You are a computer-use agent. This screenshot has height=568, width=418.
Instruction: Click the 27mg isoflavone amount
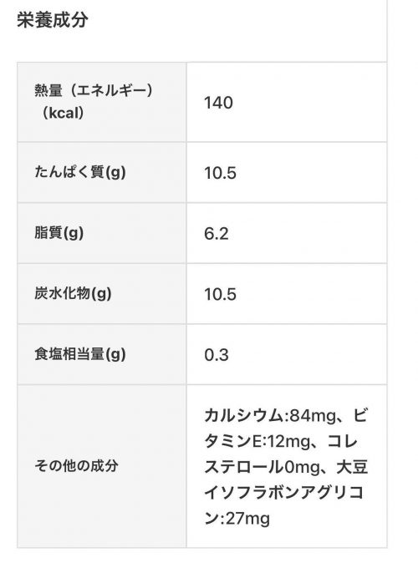point(247,519)
